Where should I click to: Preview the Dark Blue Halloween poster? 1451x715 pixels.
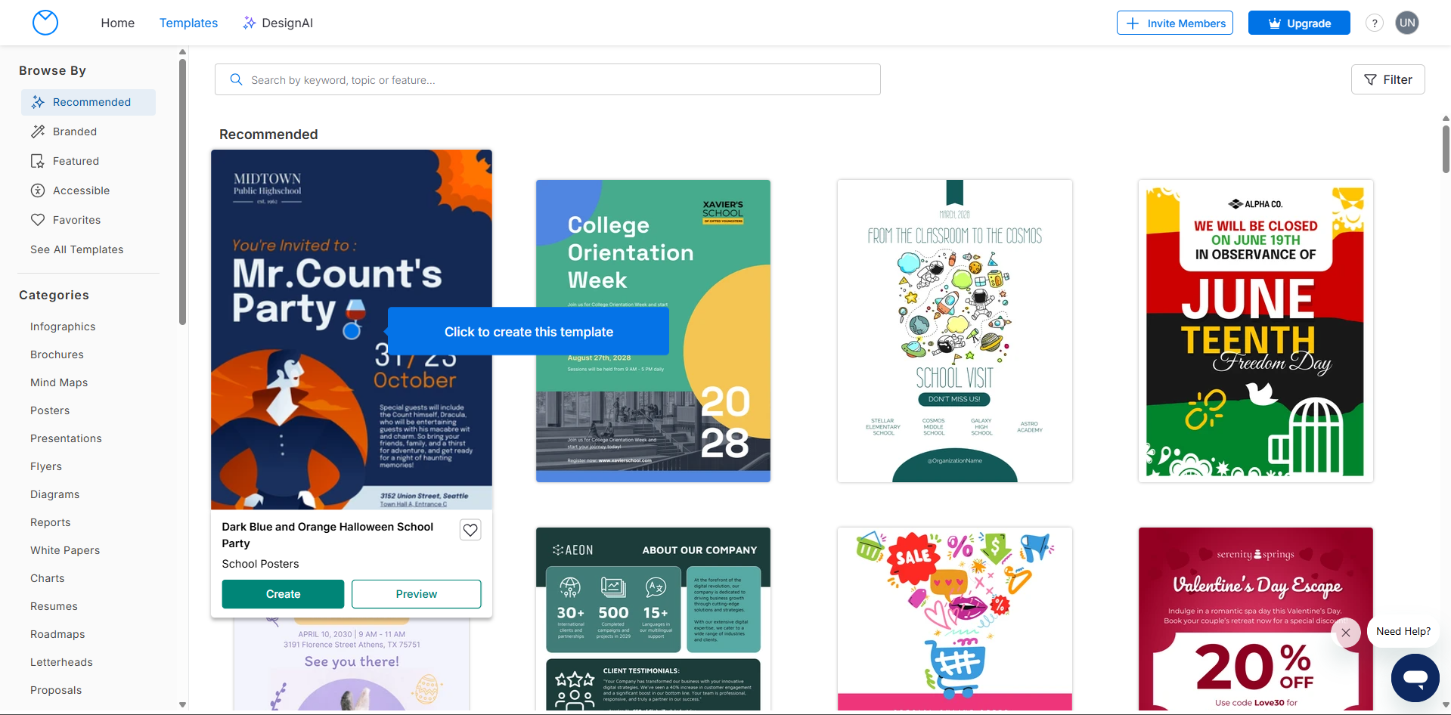[x=416, y=594]
